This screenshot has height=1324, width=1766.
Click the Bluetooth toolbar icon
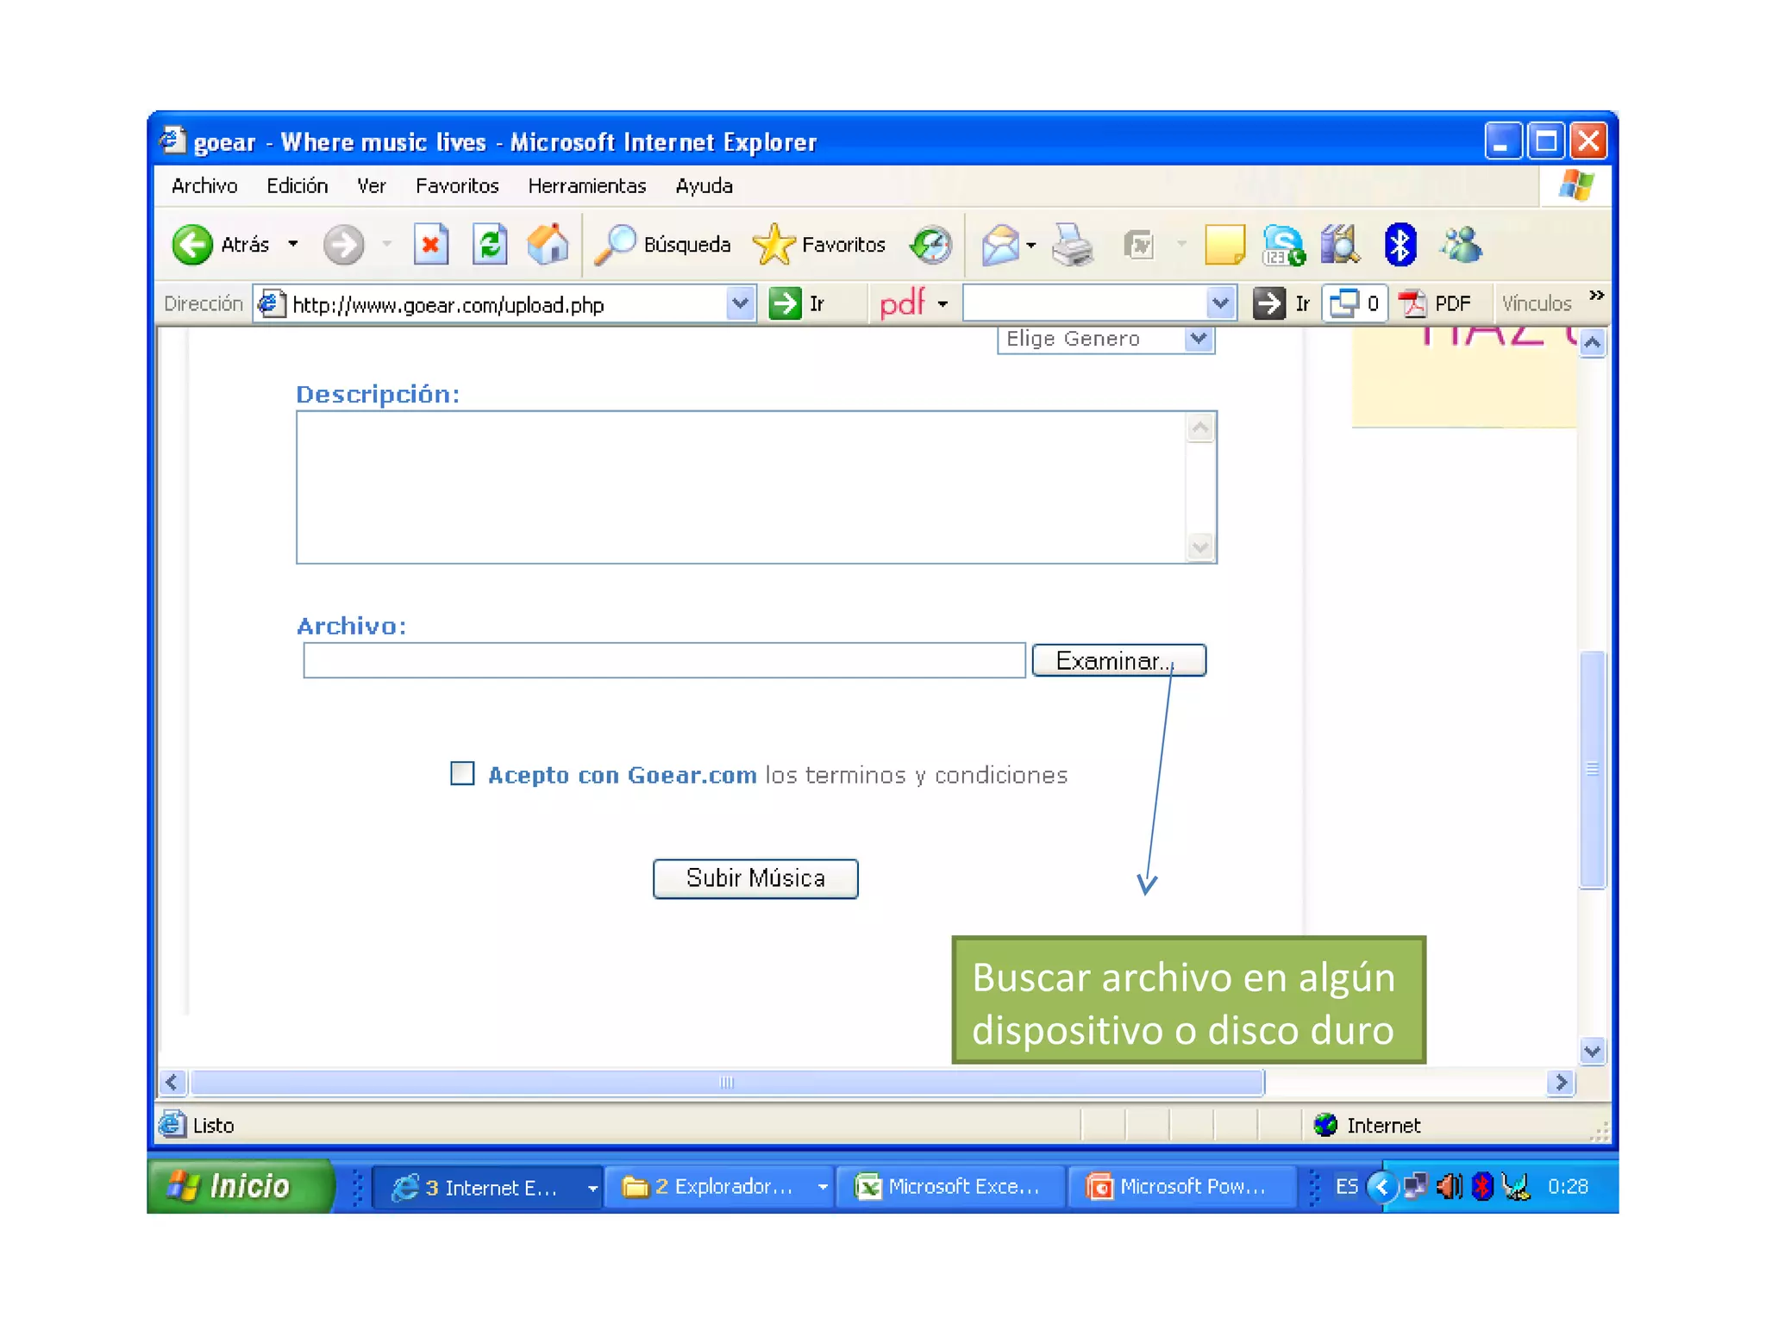[1399, 246]
